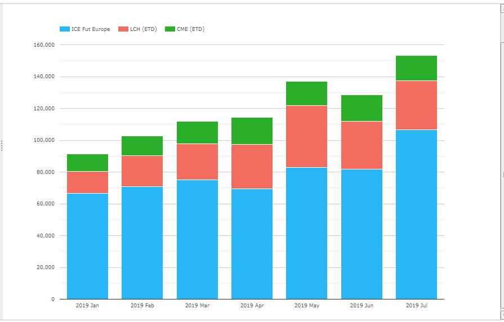The height and width of the screenshot is (322, 504).
Task: Select red LCH segment for 2019 Apr
Action: point(252,167)
